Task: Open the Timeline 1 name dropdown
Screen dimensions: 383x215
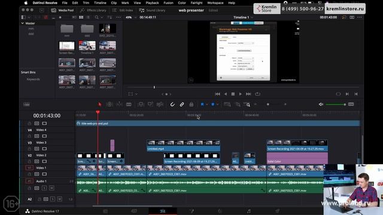Action: (x=243, y=17)
